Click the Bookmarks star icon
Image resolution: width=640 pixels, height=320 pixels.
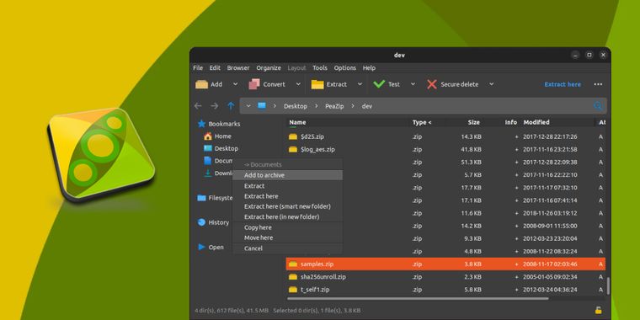[x=201, y=124]
